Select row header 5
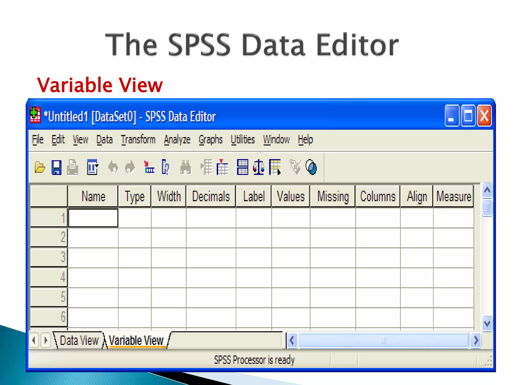 (x=49, y=297)
